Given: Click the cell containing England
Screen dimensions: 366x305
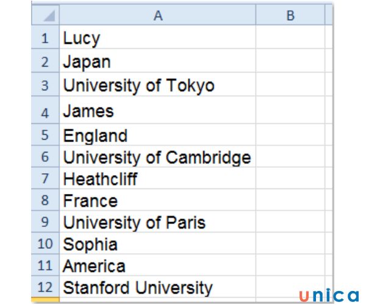Looking at the screenshot, I should tap(157, 135).
